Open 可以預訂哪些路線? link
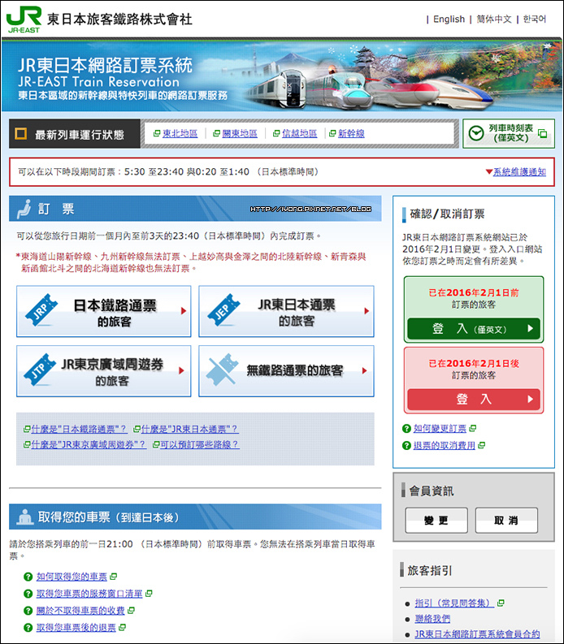564x644 pixels. pos(200,445)
